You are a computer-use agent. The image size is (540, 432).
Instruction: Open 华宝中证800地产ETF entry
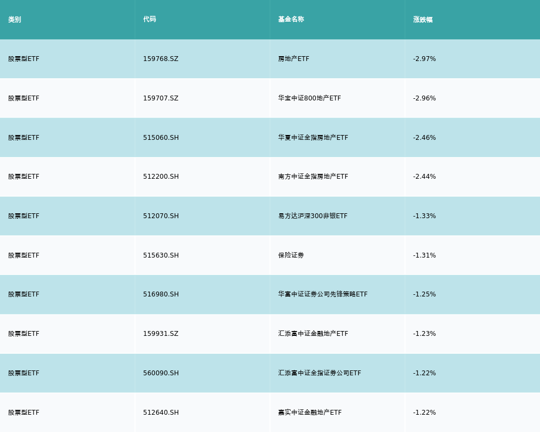(309, 98)
